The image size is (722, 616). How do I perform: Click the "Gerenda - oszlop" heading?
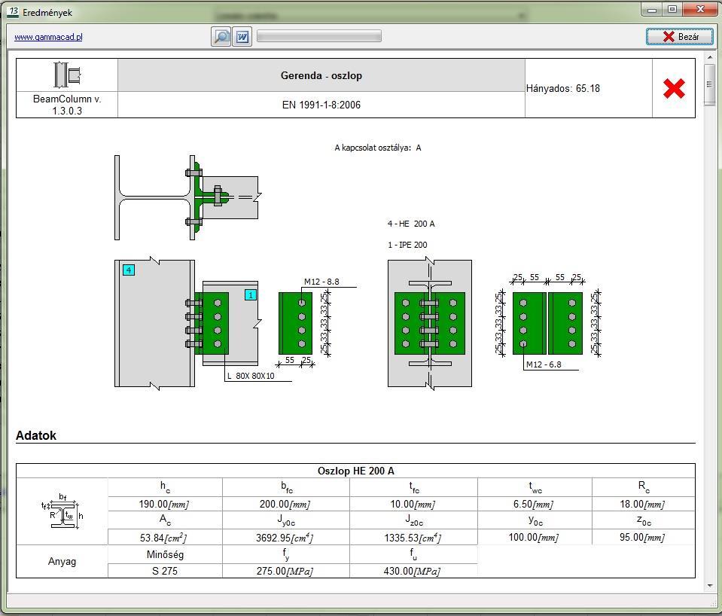click(x=321, y=75)
